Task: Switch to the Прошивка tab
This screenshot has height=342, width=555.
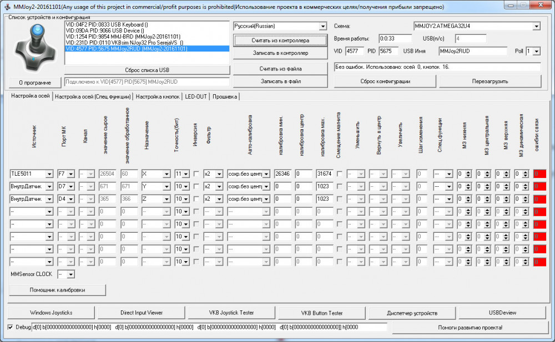Action: point(224,96)
